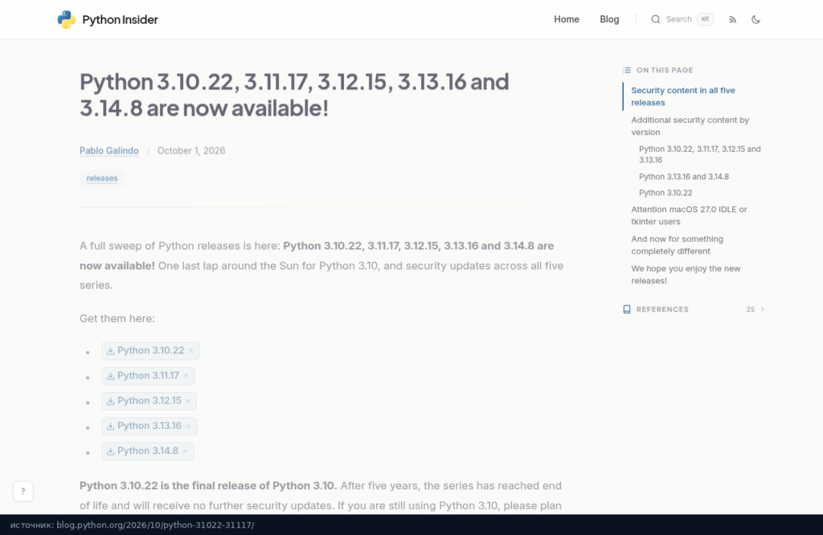Click the "Get them here:" text
This screenshot has width=823, height=535.
[x=117, y=318]
